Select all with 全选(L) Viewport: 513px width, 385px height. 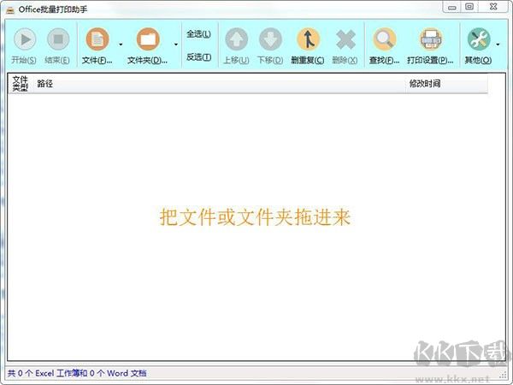click(198, 34)
